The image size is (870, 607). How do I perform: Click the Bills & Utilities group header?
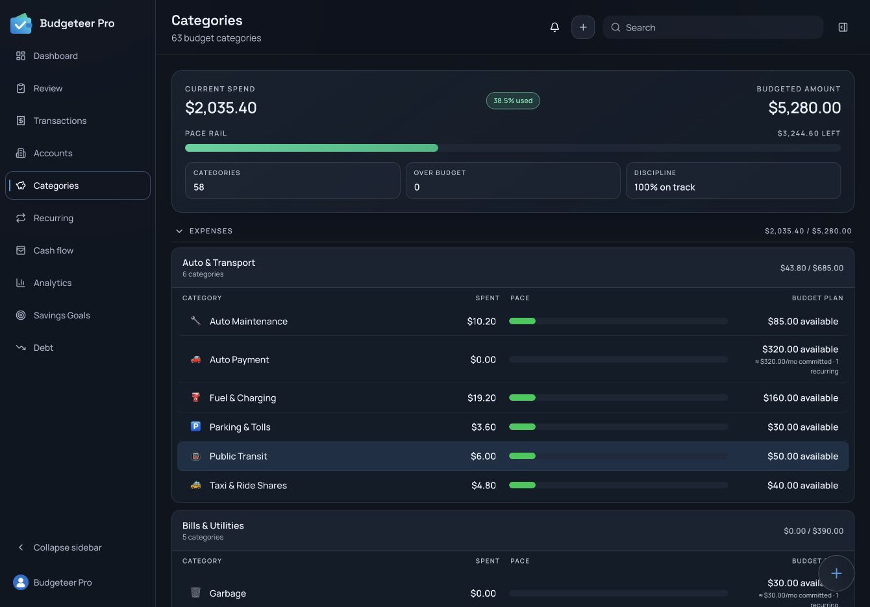pos(513,530)
